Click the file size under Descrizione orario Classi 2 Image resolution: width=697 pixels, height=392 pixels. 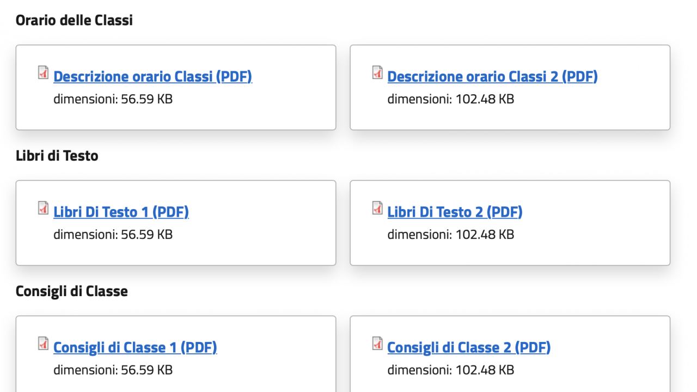click(x=450, y=100)
